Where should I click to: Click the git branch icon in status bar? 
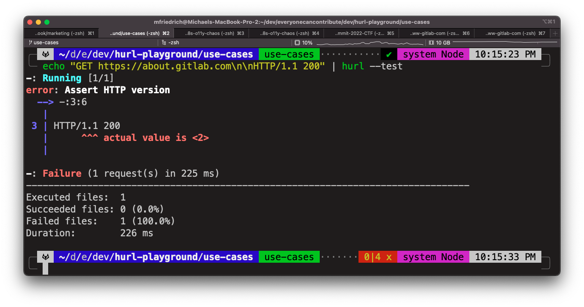coord(30,43)
